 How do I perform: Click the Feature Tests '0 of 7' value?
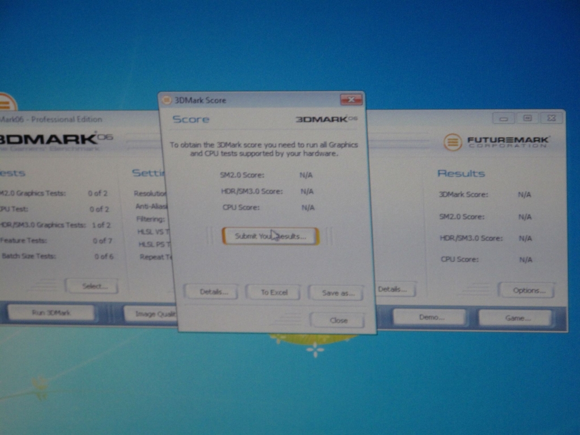click(102, 241)
